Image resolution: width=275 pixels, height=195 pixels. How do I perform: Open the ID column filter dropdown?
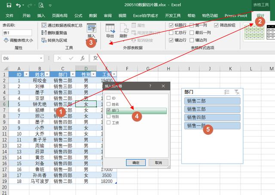(26, 74)
